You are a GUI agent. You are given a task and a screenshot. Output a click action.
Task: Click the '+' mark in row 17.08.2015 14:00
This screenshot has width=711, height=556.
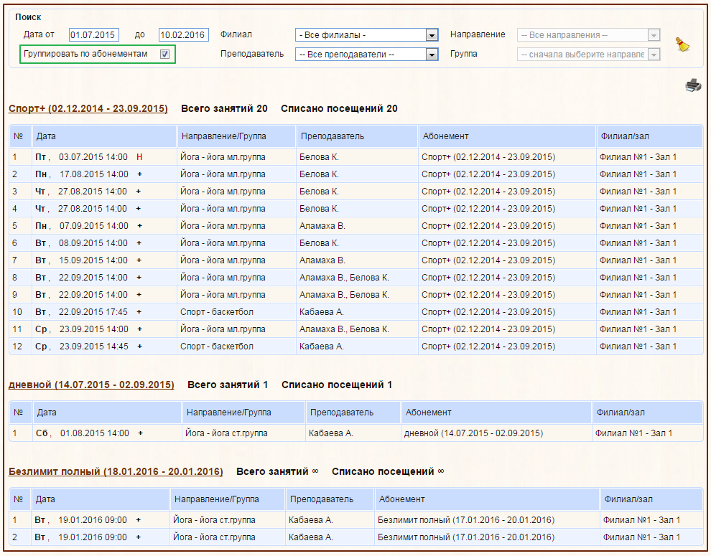pos(139,174)
